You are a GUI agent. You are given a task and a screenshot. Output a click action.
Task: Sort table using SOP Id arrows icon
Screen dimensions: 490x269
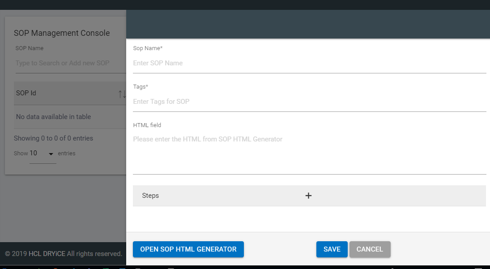122,94
